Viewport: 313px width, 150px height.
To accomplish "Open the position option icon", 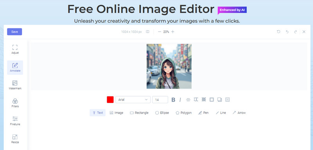I will coord(227,99).
